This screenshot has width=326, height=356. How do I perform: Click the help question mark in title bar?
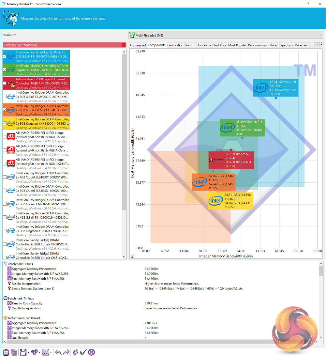point(308,4)
